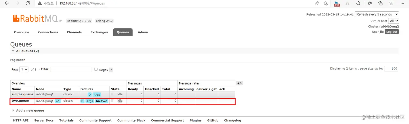Open the Community Support footer link
409x124 pixels.
tap(95, 120)
